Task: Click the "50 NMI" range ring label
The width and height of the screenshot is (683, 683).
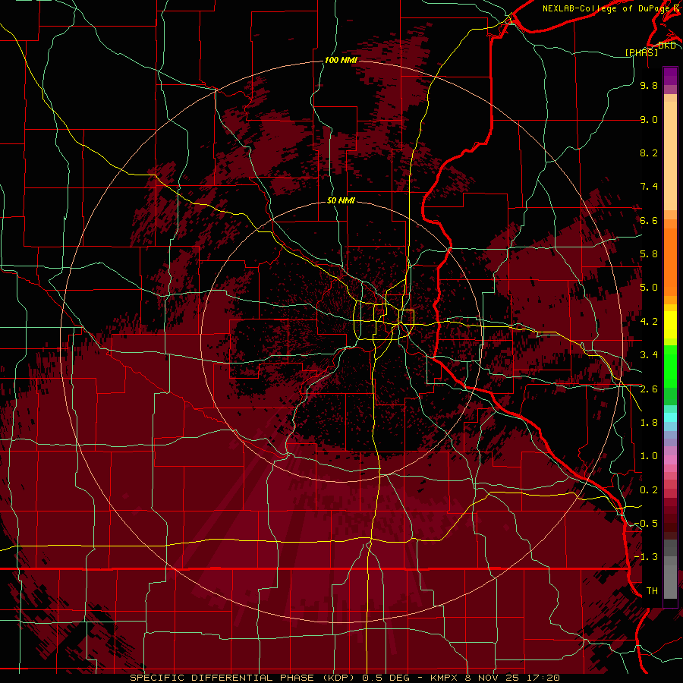Action: [341, 201]
